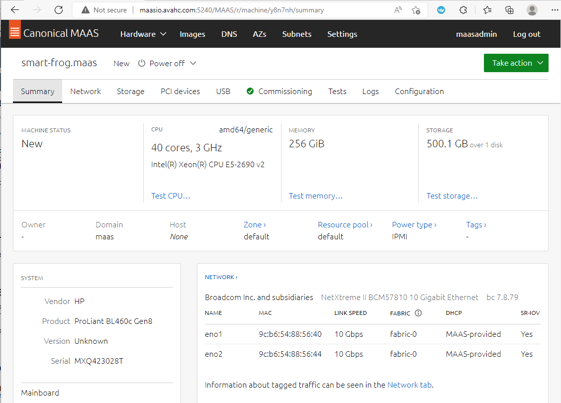Click the green Commissioning check icon
Image resolution: width=561 pixels, height=403 pixels.
250,91
